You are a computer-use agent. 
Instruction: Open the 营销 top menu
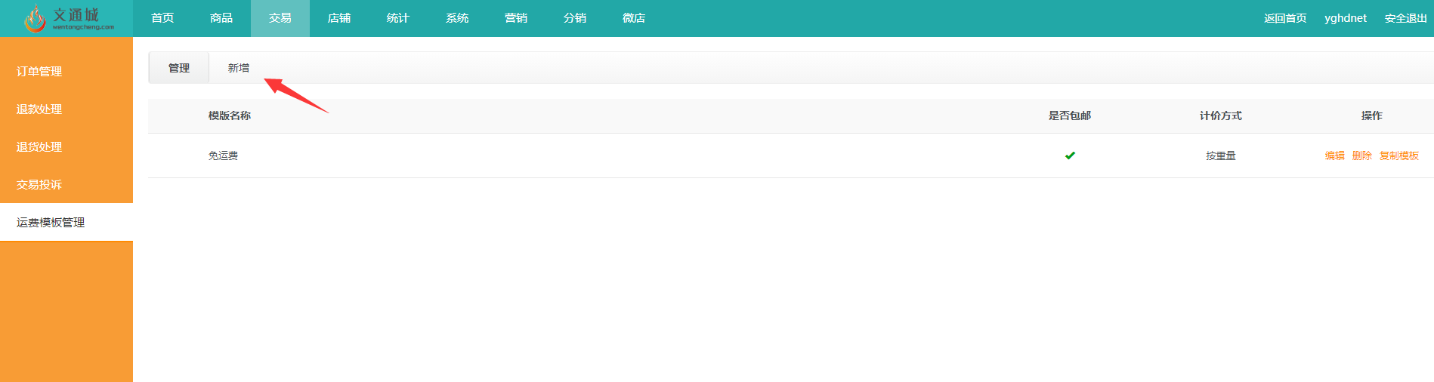516,18
